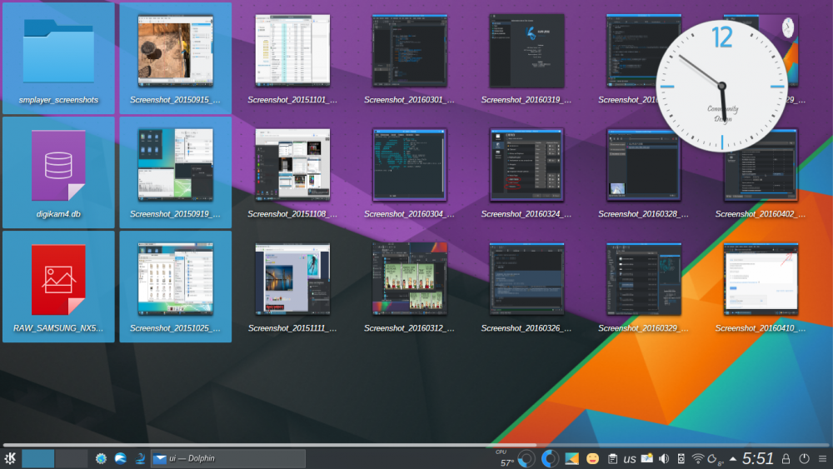The image size is (833, 469).
Task: Open the power leave-session icon
Action: [805, 458]
